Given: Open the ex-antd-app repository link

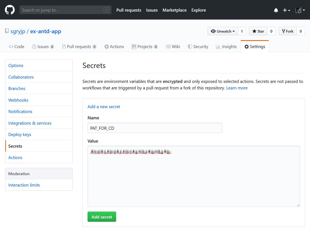Looking at the screenshot, I should [46, 31].
